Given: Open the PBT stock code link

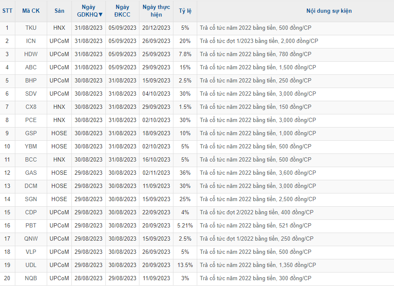Looking at the screenshot, I should coord(31,225).
